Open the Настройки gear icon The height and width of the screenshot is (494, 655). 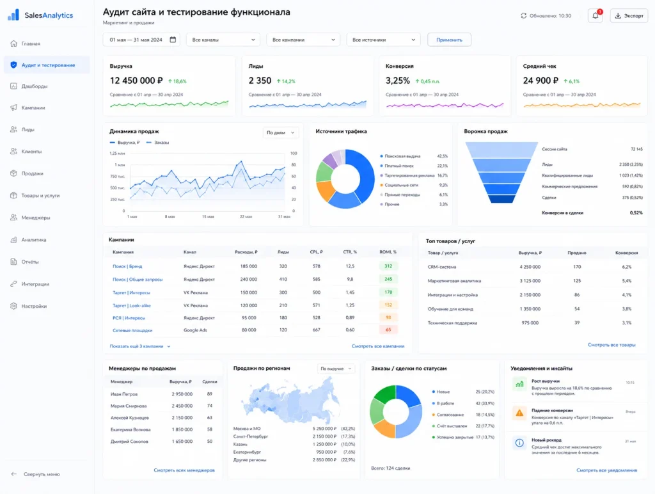point(14,306)
